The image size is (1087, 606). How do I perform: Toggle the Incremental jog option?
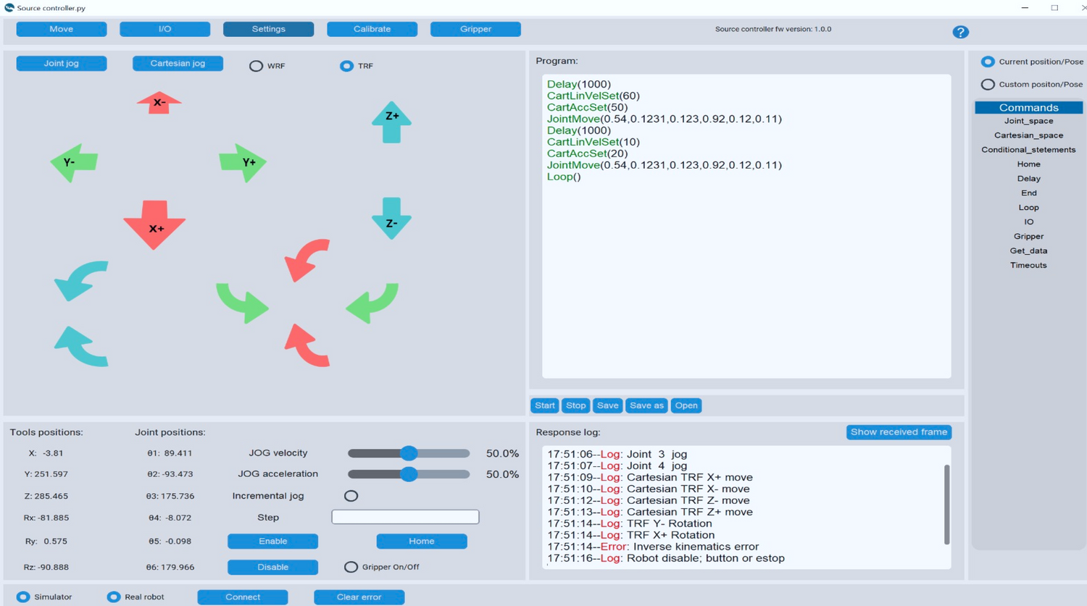click(351, 496)
